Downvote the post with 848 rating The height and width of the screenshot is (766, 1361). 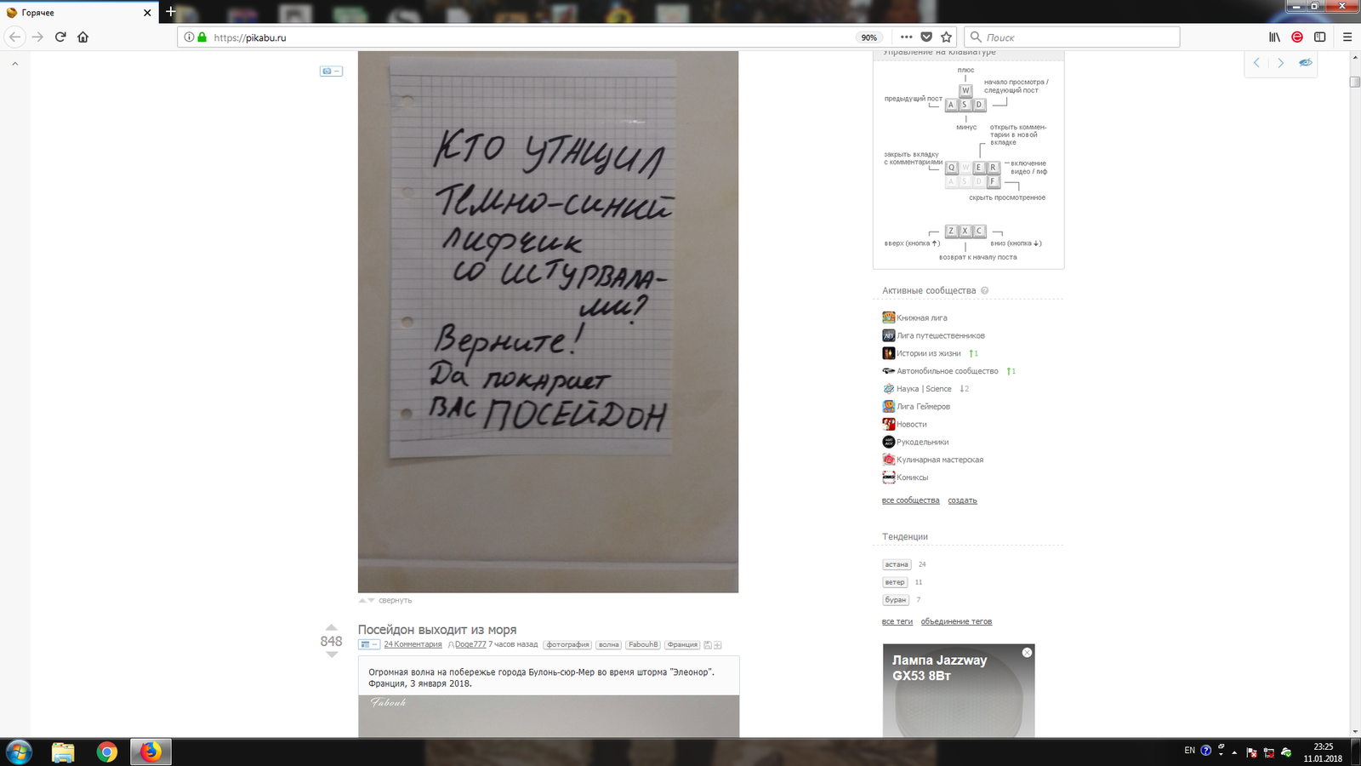coord(331,655)
